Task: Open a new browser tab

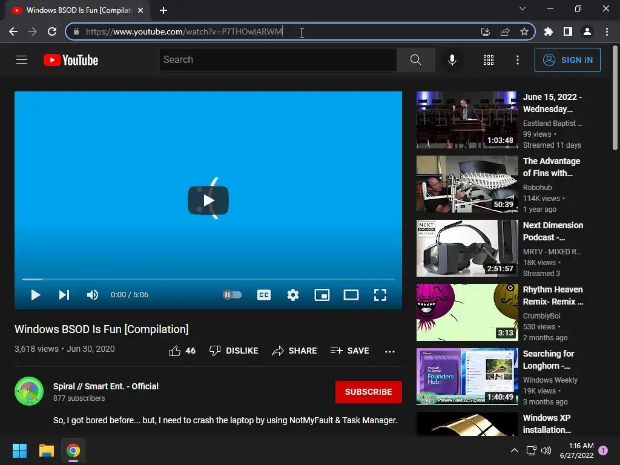Action: [x=163, y=10]
